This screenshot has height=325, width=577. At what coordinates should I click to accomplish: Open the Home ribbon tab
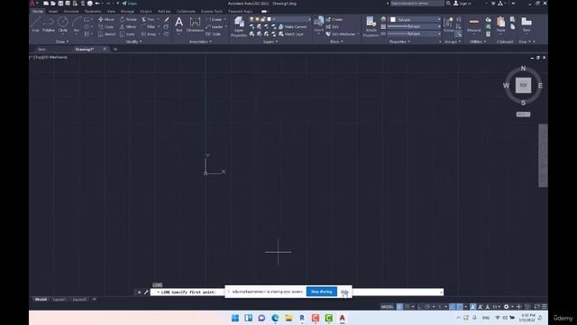click(38, 12)
